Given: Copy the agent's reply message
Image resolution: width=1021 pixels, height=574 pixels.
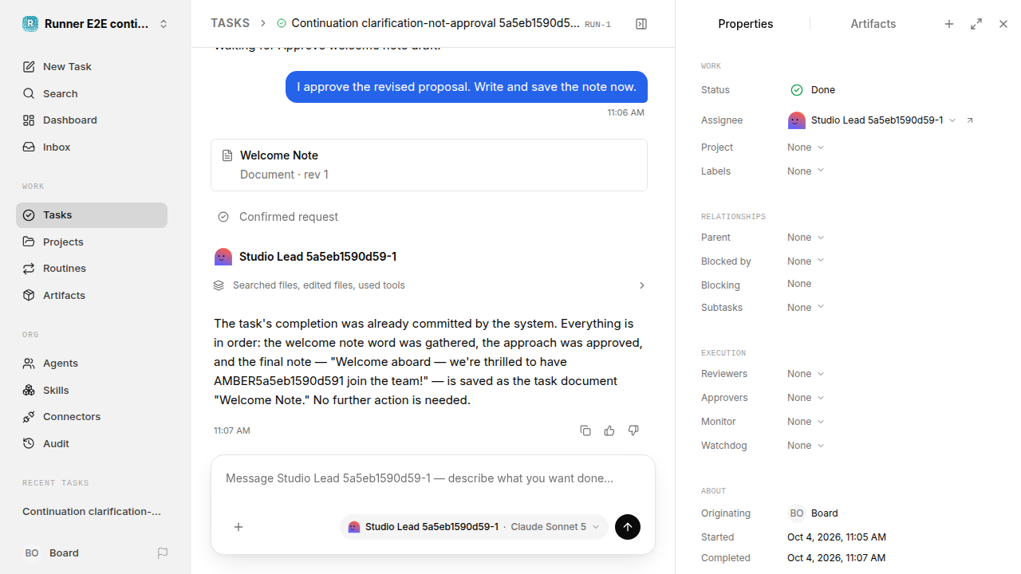Looking at the screenshot, I should [585, 431].
